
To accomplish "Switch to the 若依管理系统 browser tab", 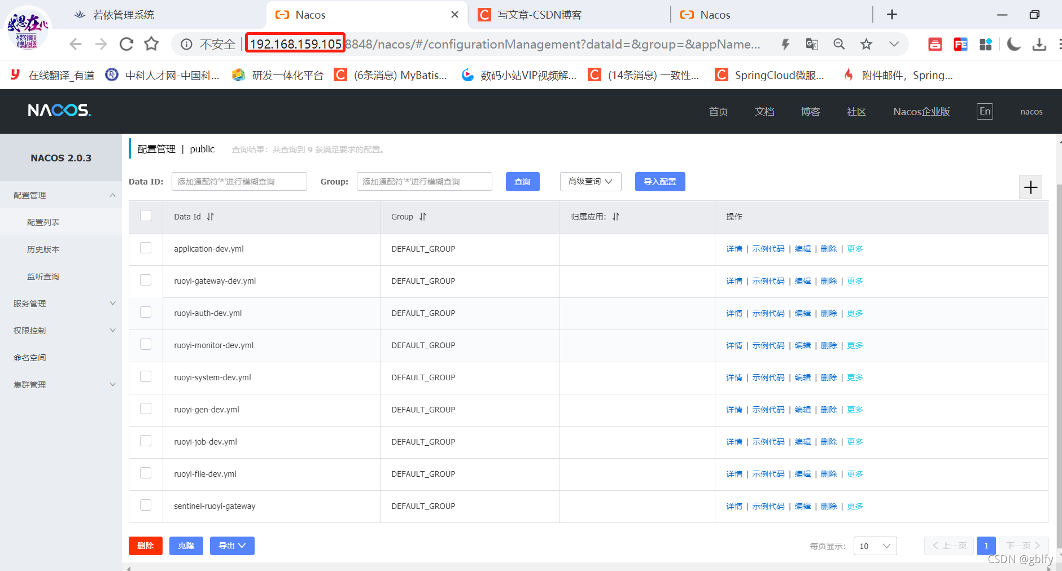I will pyautogui.click(x=123, y=15).
